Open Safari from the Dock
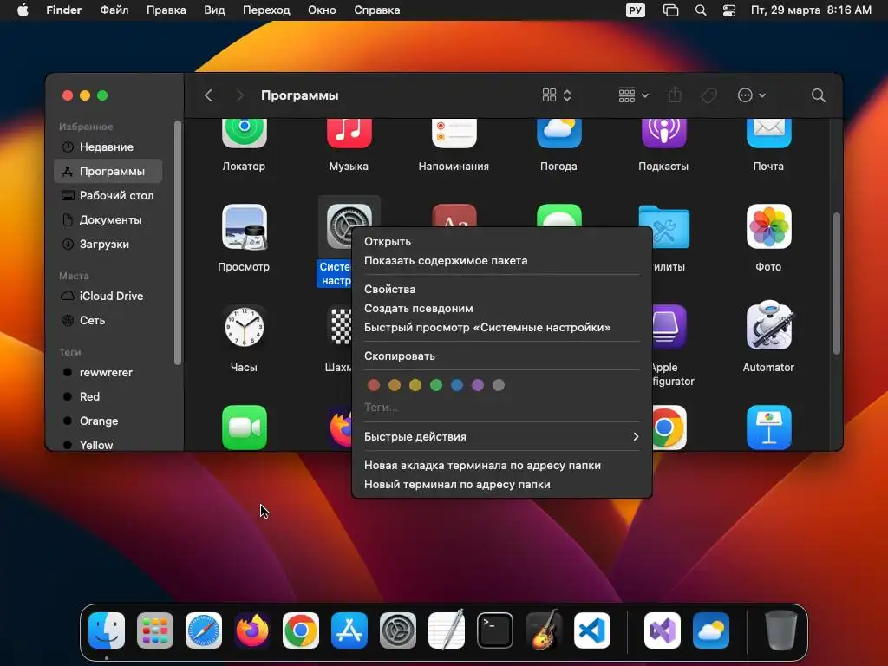This screenshot has width=888, height=666. (204, 630)
